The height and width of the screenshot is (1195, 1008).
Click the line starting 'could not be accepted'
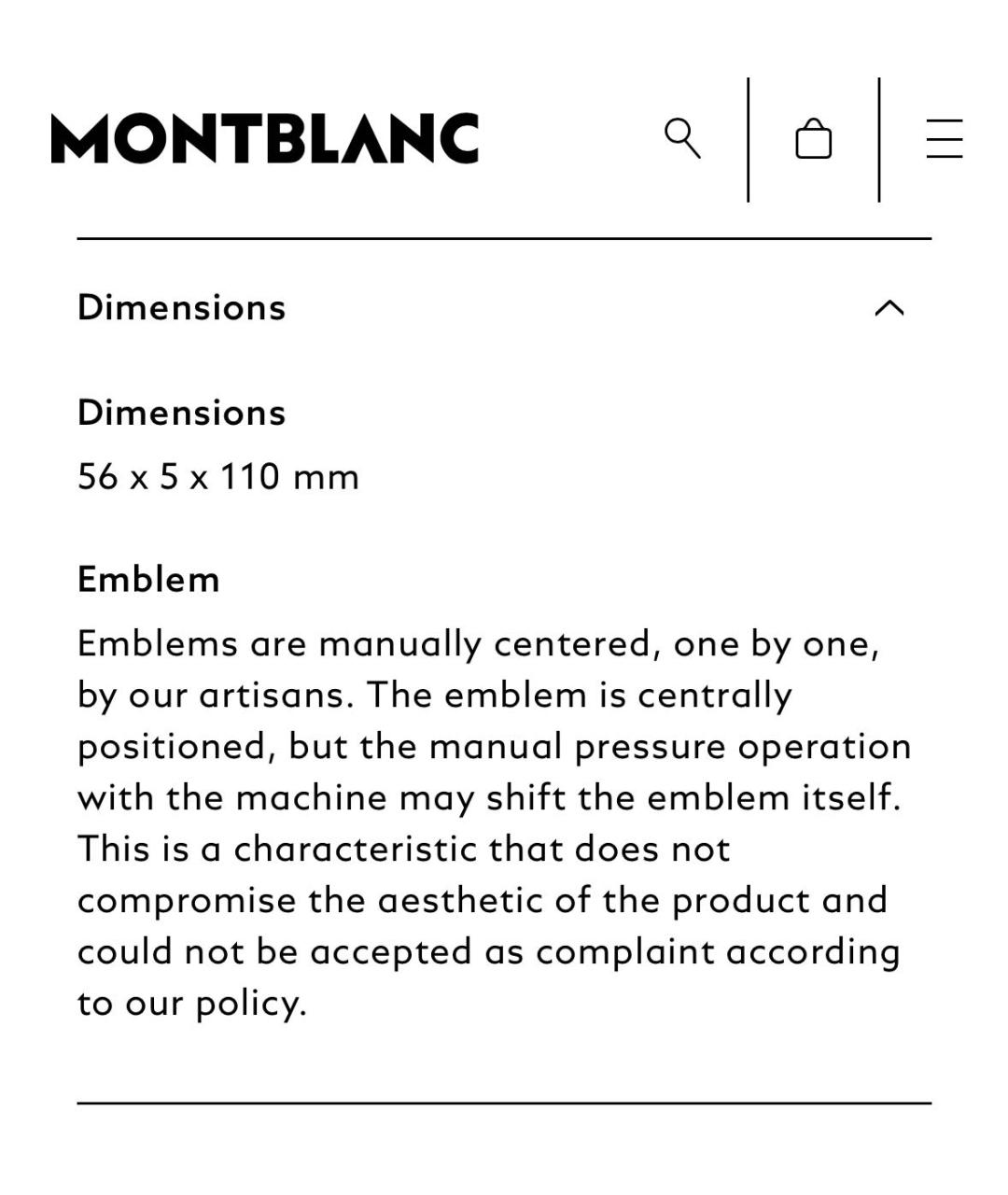488,952
